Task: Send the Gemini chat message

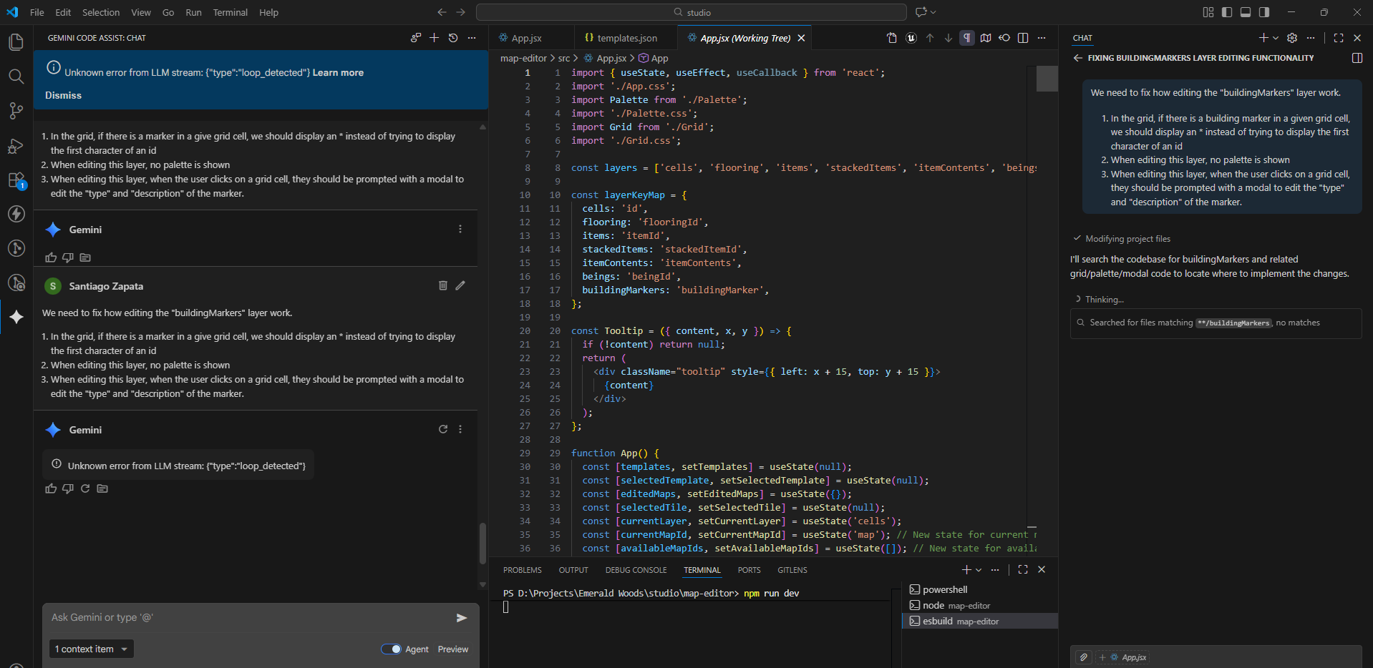Action: pos(462,618)
